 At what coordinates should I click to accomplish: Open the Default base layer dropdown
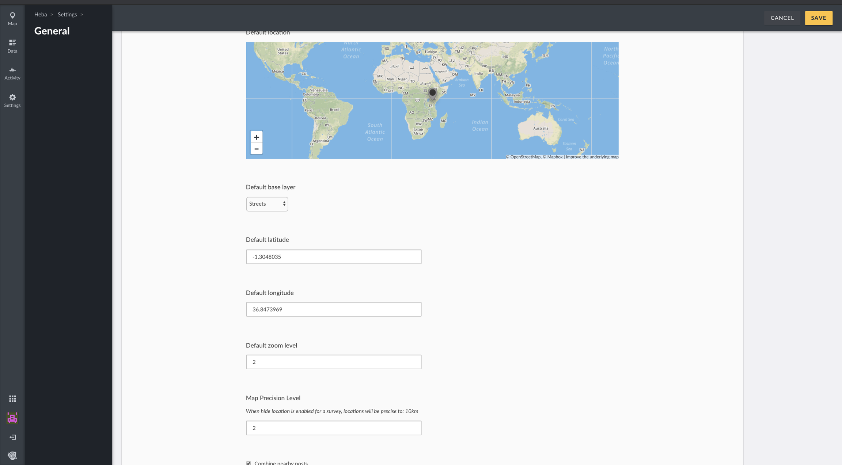(267, 204)
